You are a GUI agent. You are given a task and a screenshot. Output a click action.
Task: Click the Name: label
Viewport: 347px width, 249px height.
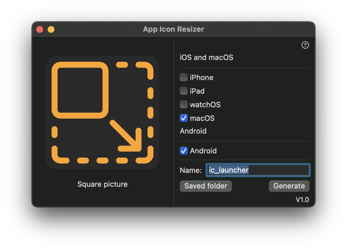pos(191,170)
